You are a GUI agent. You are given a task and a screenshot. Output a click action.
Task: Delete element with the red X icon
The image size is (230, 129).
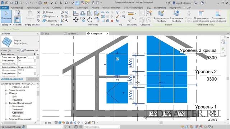112,21
